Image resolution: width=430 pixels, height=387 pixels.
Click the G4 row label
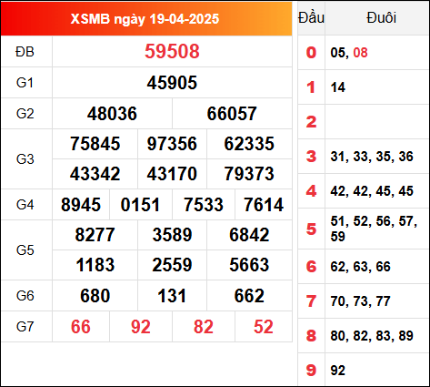(25, 205)
